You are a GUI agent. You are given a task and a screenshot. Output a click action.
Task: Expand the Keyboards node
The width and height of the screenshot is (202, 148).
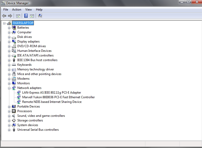click(9, 65)
